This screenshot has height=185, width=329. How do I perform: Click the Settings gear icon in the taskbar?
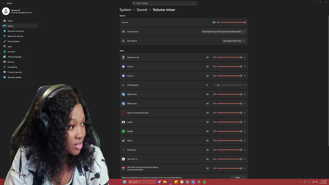pyautogui.click(x=199, y=182)
